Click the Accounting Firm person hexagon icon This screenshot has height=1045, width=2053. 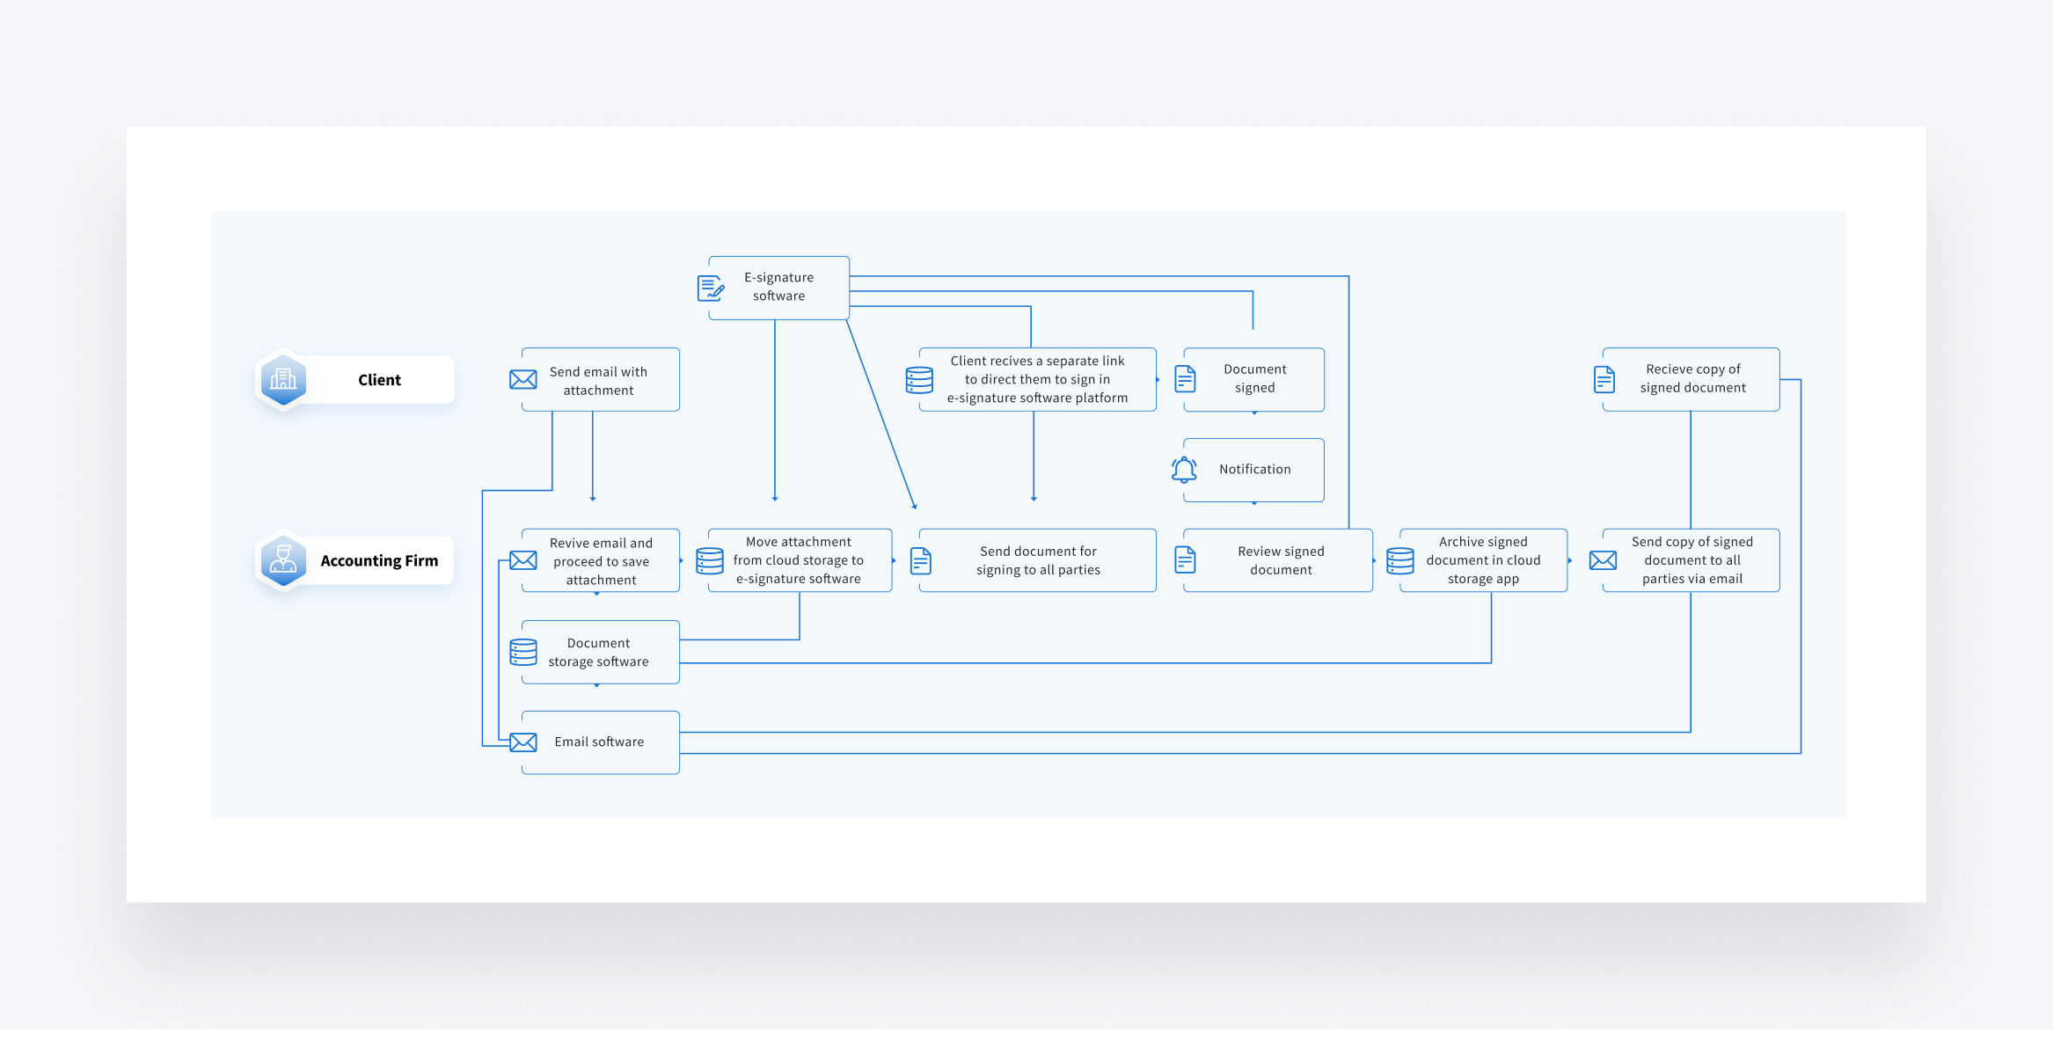(x=283, y=560)
